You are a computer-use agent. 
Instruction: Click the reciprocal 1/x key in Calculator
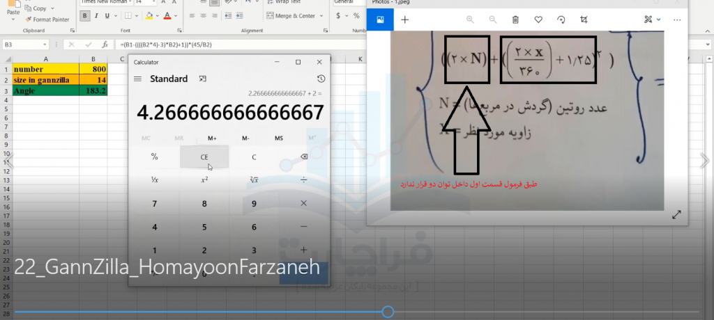tap(154, 180)
